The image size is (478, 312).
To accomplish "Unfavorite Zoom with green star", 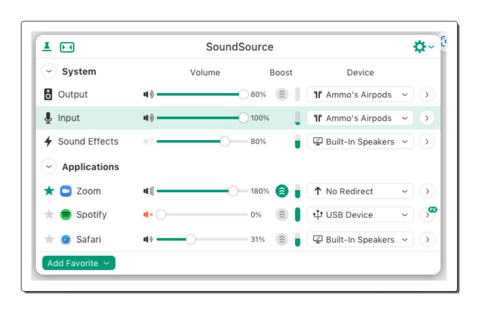I will (49, 191).
